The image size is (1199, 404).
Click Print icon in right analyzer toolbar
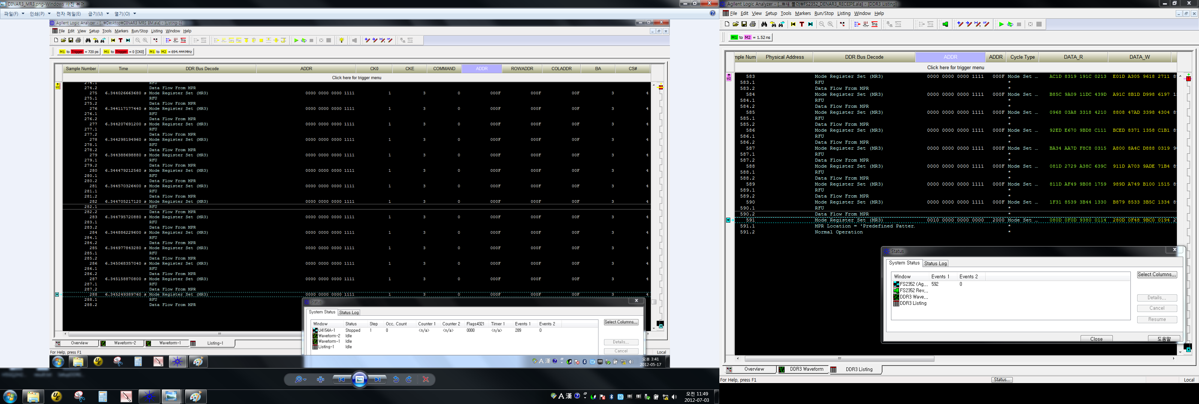(x=753, y=25)
